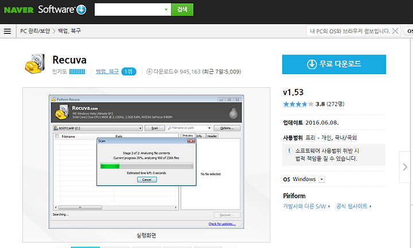Click into the search input field
Viewport: 413px width, 248px height.
129,10
